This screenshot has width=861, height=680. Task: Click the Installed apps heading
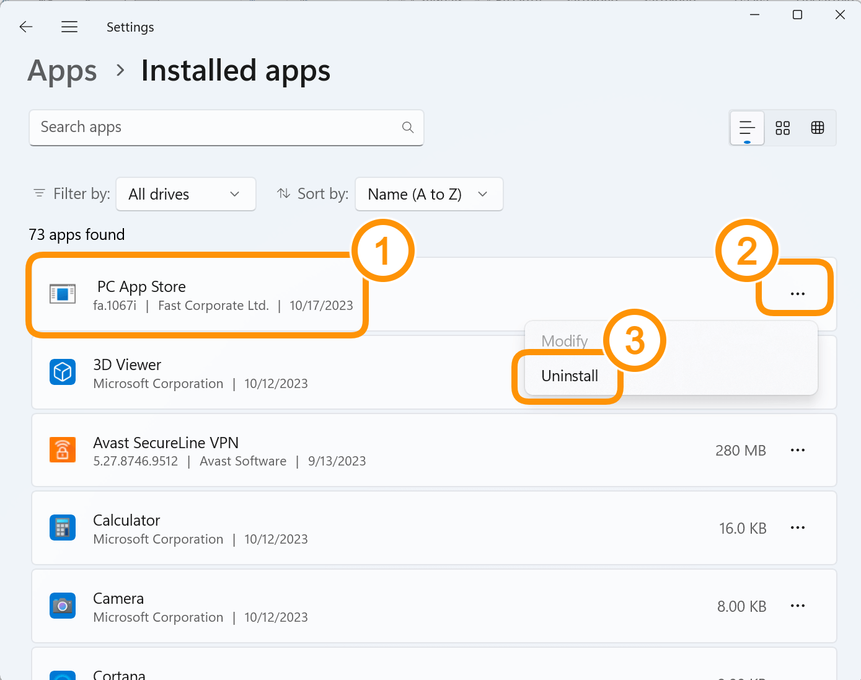coord(236,71)
